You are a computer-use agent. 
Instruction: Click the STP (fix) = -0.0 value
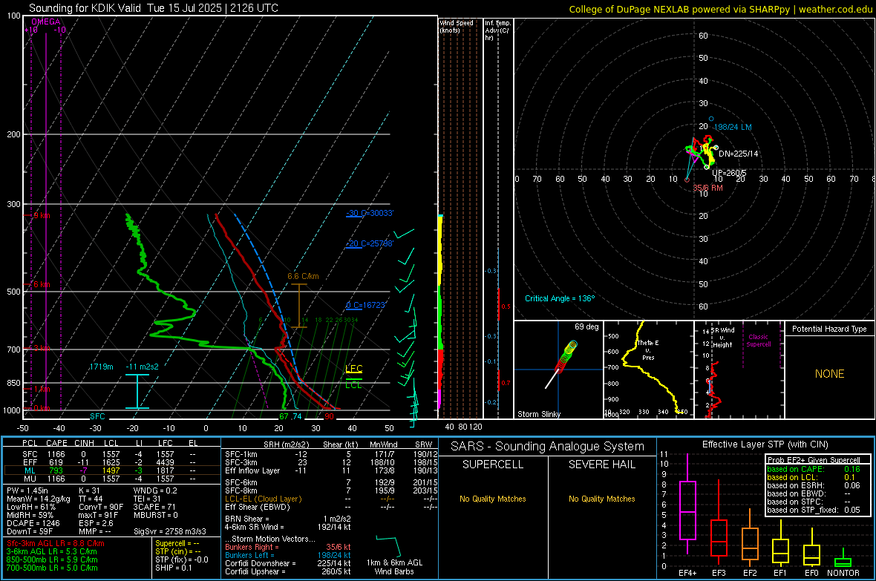[x=182, y=559]
